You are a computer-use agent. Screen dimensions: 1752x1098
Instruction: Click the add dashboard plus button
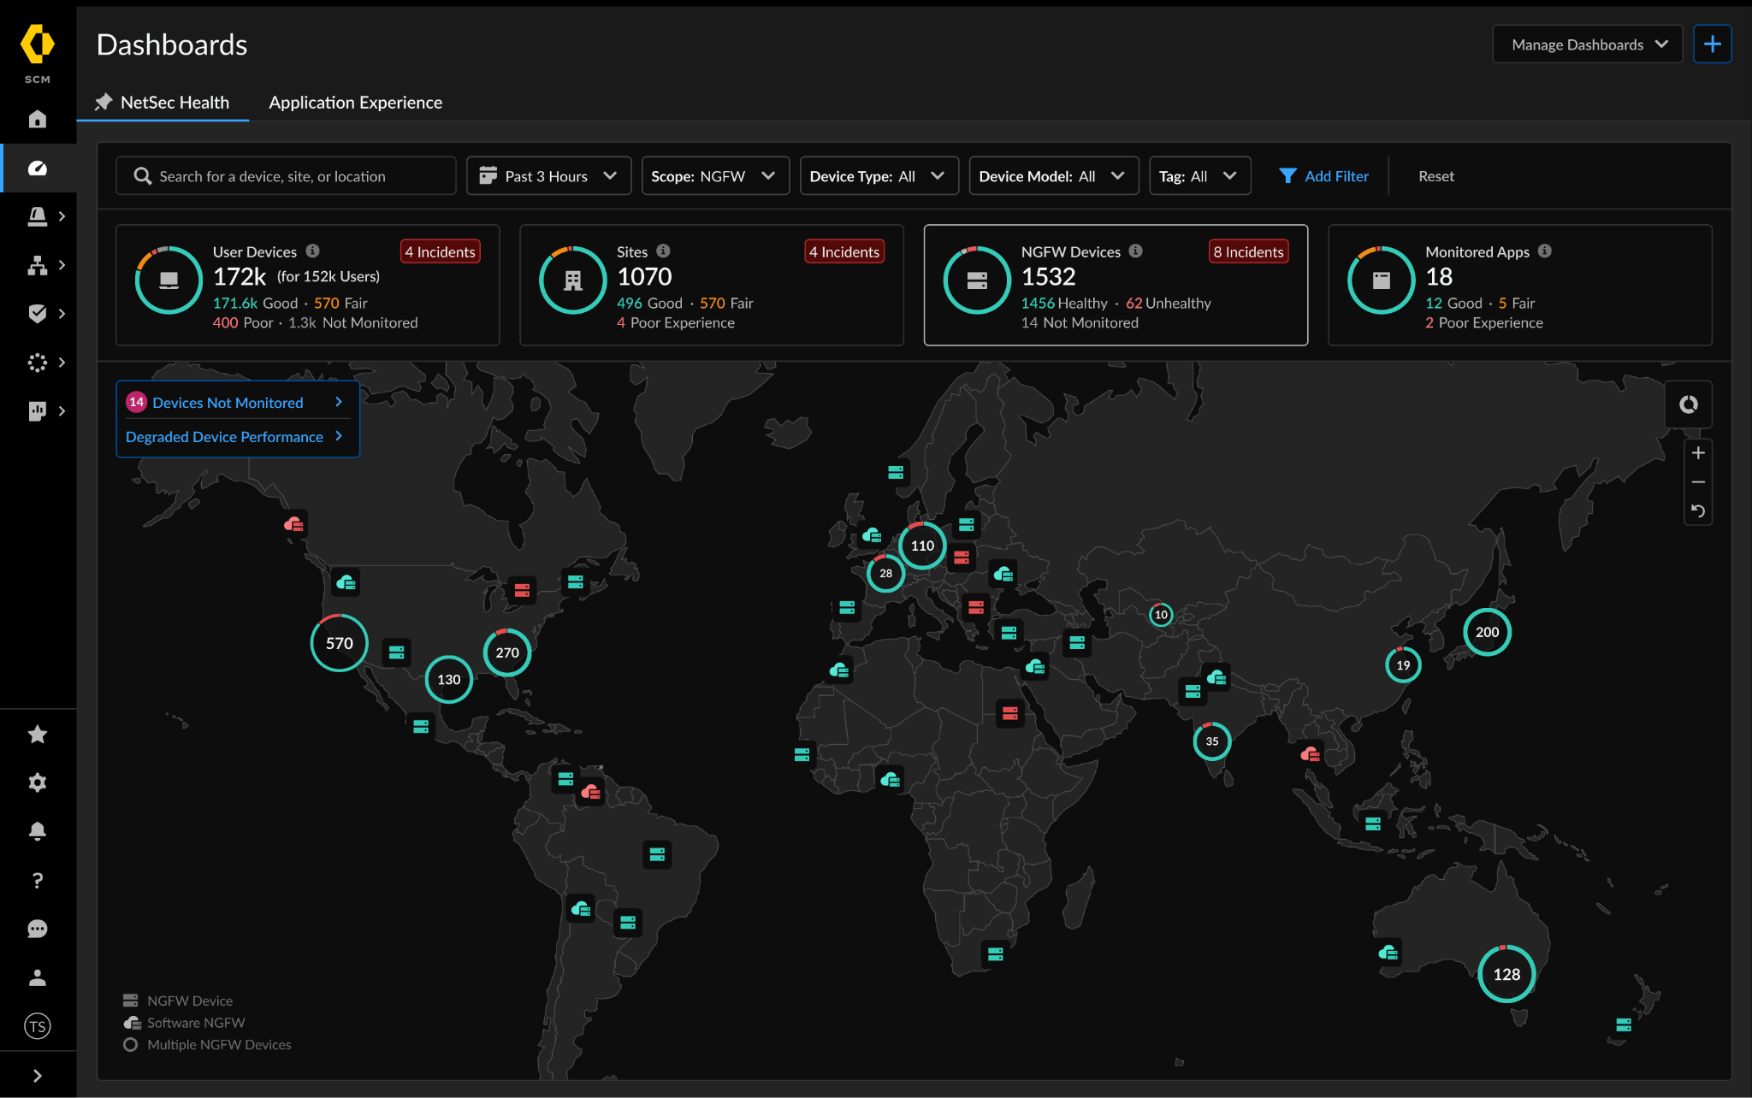pyautogui.click(x=1712, y=44)
